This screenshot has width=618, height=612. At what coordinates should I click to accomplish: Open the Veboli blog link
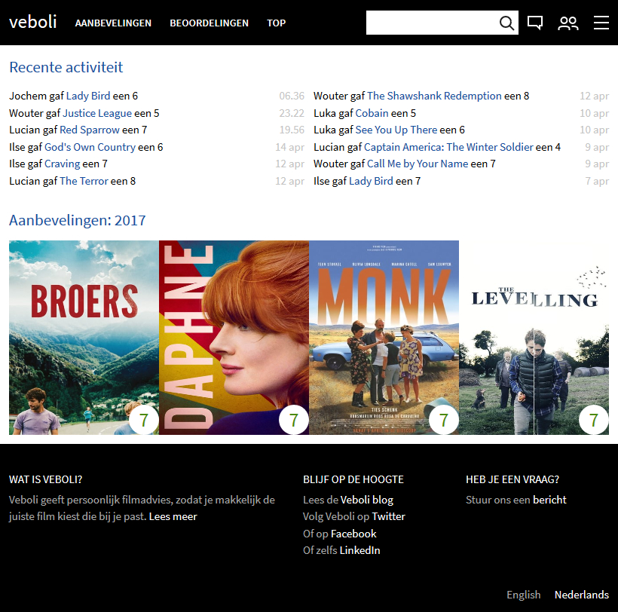pos(366,500)
